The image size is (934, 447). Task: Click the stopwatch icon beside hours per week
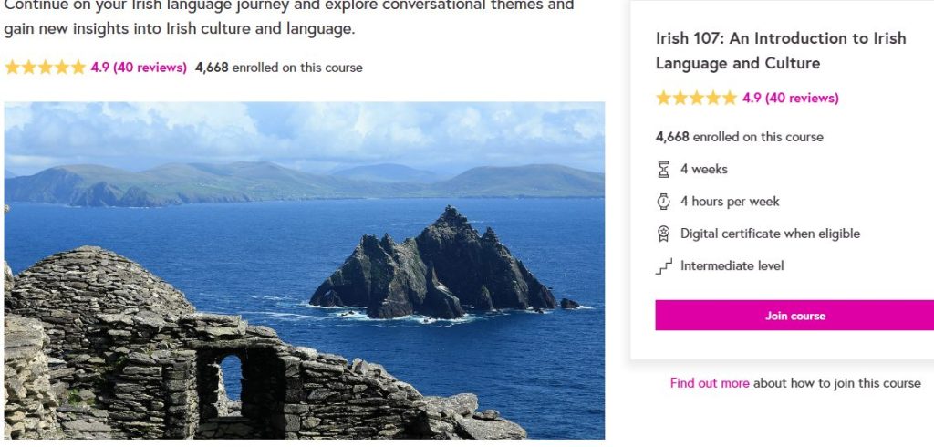click(663, 201)
